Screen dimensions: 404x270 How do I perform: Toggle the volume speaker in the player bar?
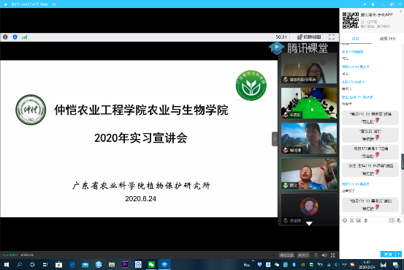tap(324, 255)
